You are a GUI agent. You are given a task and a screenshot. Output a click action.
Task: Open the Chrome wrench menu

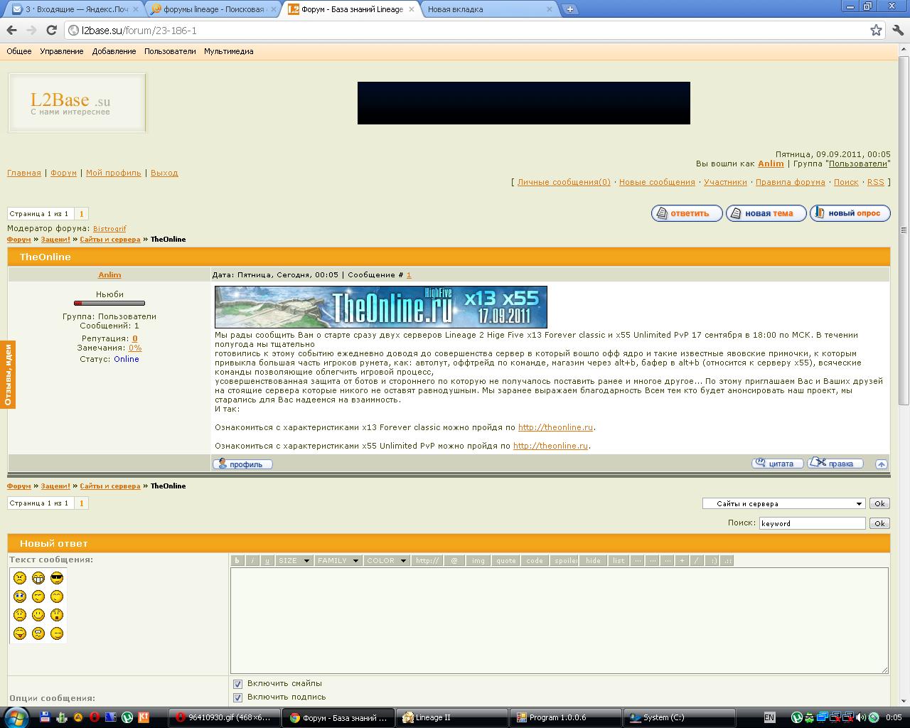[x=897, y=30]
